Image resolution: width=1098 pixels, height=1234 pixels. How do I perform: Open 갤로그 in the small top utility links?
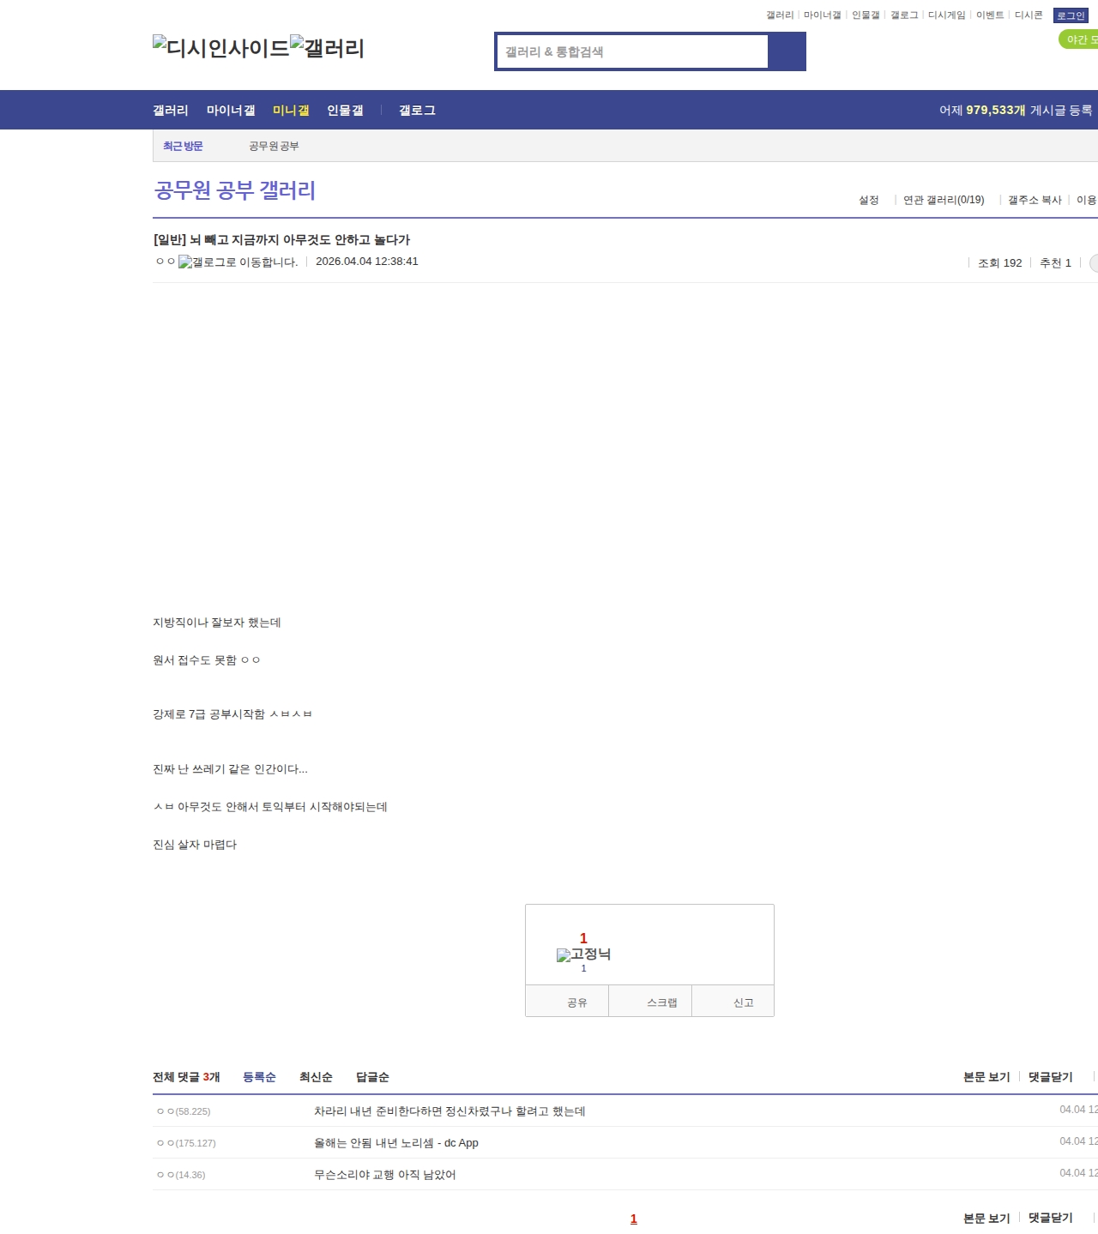(904, 15)
